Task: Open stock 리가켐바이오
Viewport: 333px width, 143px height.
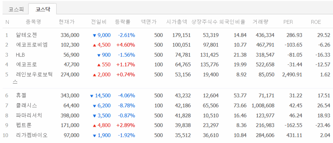Action: click(32, 135)
